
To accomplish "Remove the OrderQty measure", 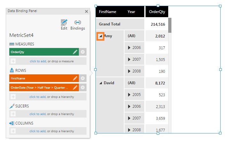I will pyautogui.click(x=83, y=52).
